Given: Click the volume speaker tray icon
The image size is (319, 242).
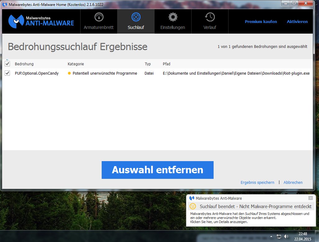Looking at the screenshot, I should tap(286, 236).
